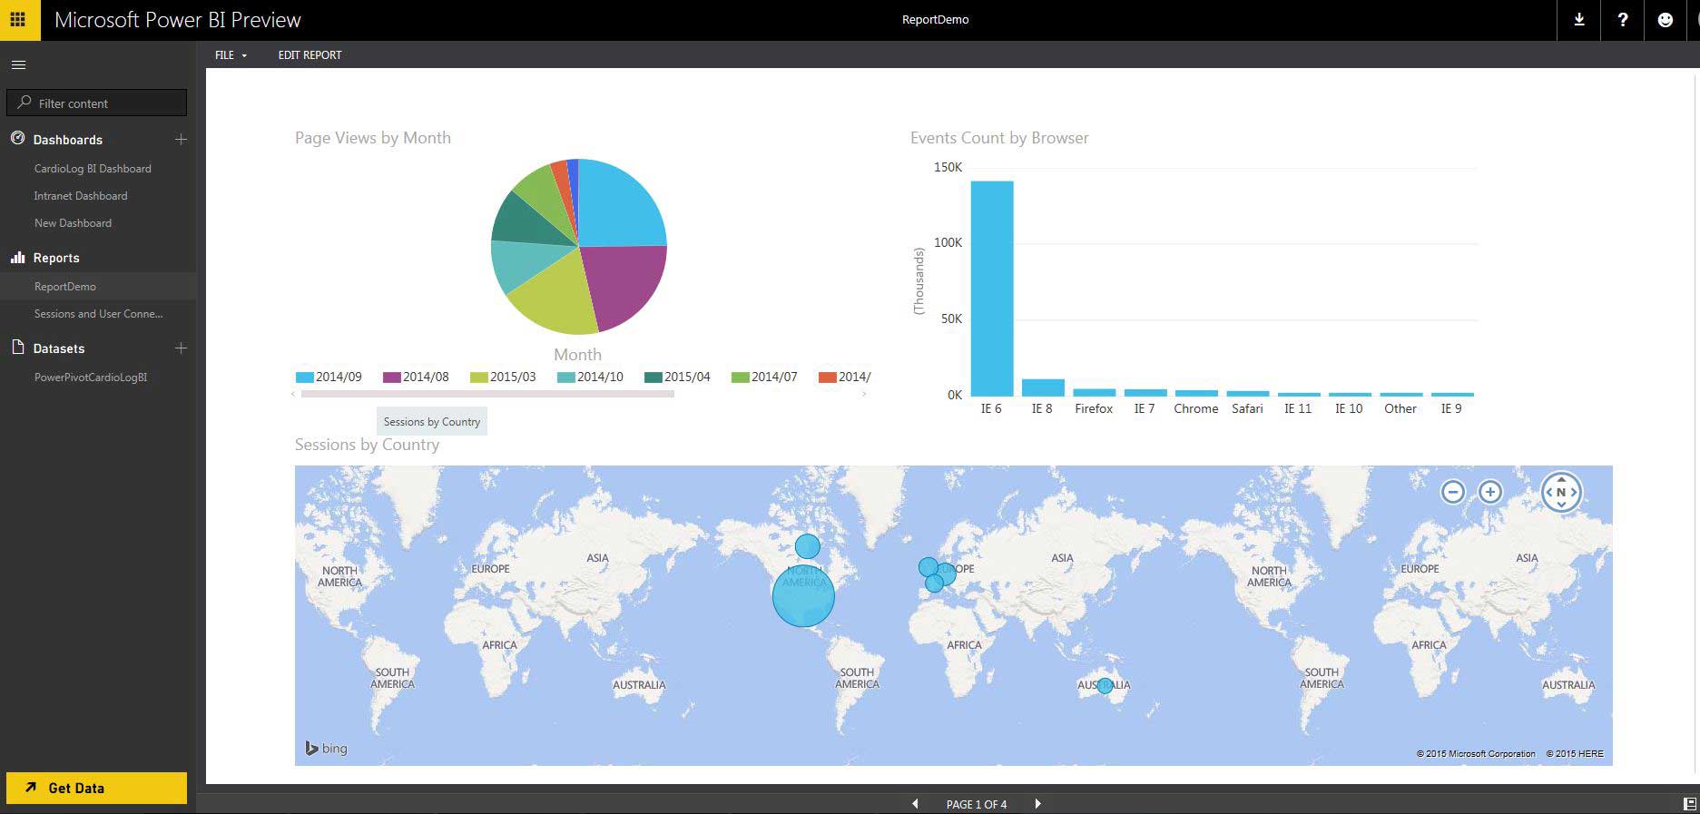Click the Chrome axis label
Image resolution: width=1700 pixels, height=814 pixels.
tap(1195, 409)
